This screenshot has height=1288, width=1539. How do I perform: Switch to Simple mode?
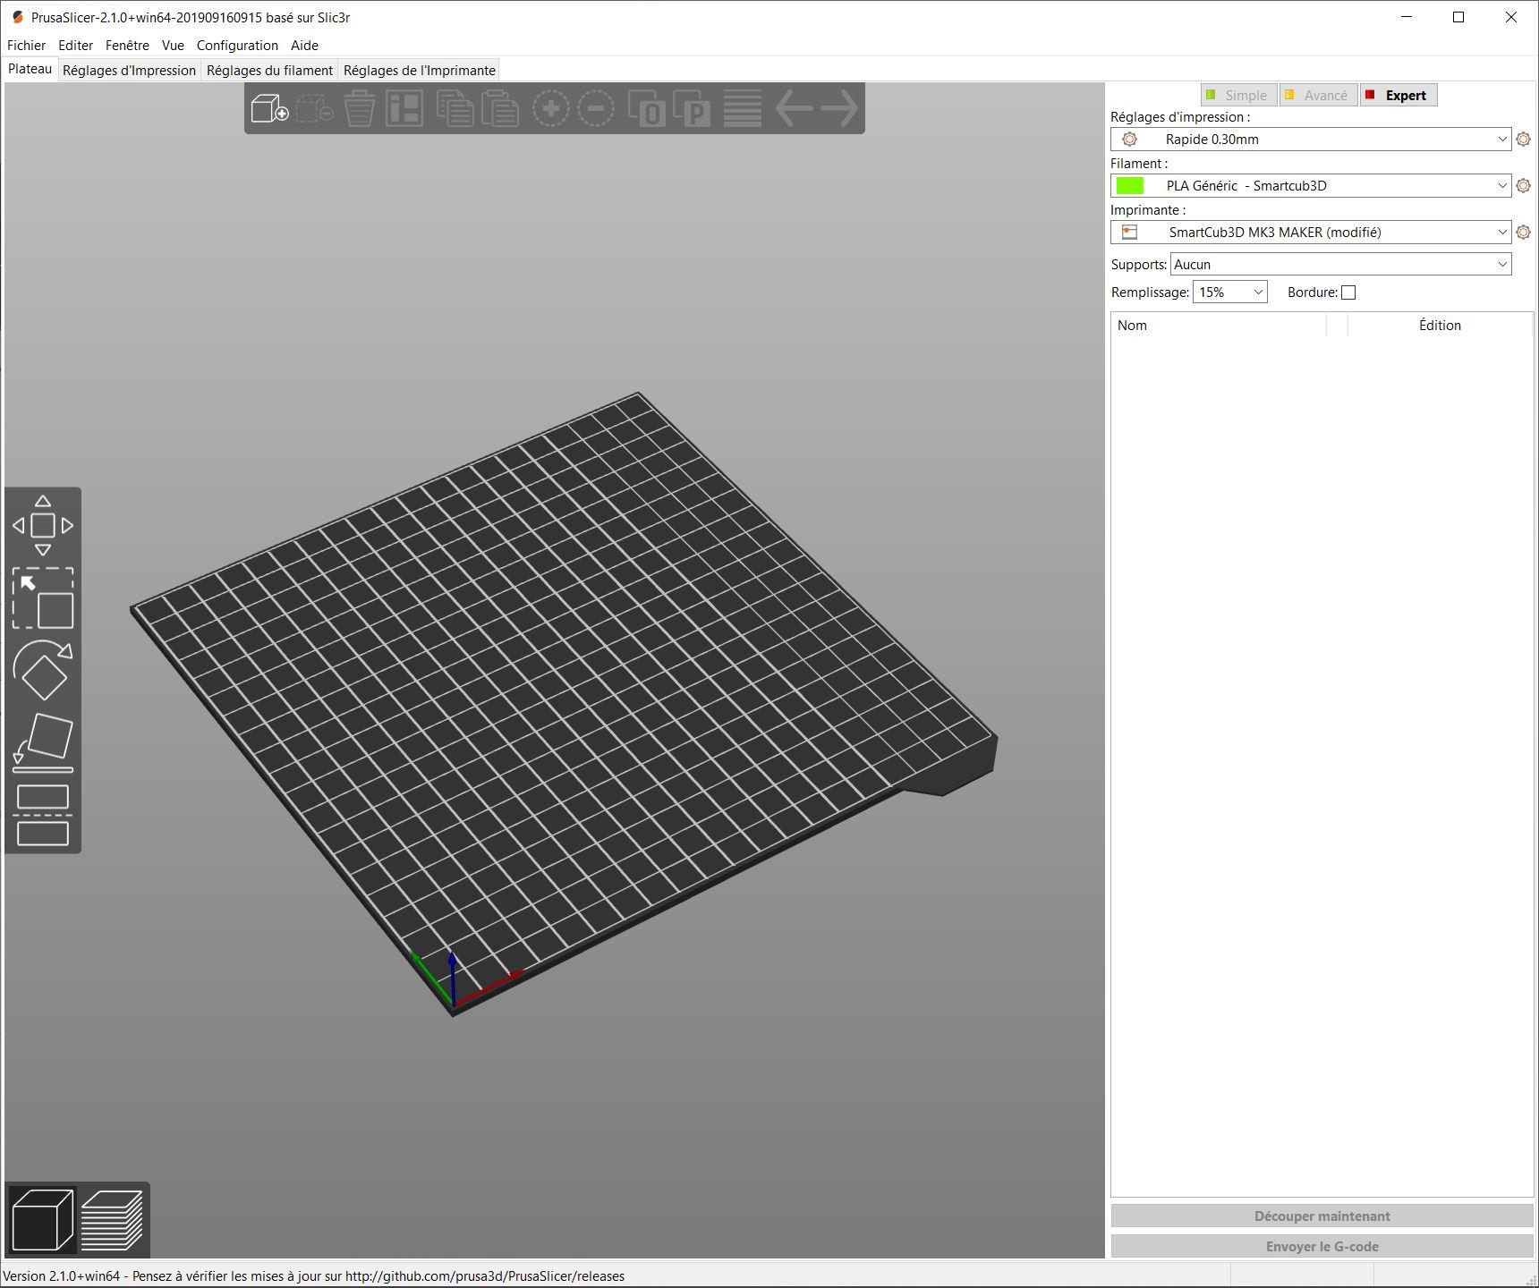click(x=1237, y=96)
